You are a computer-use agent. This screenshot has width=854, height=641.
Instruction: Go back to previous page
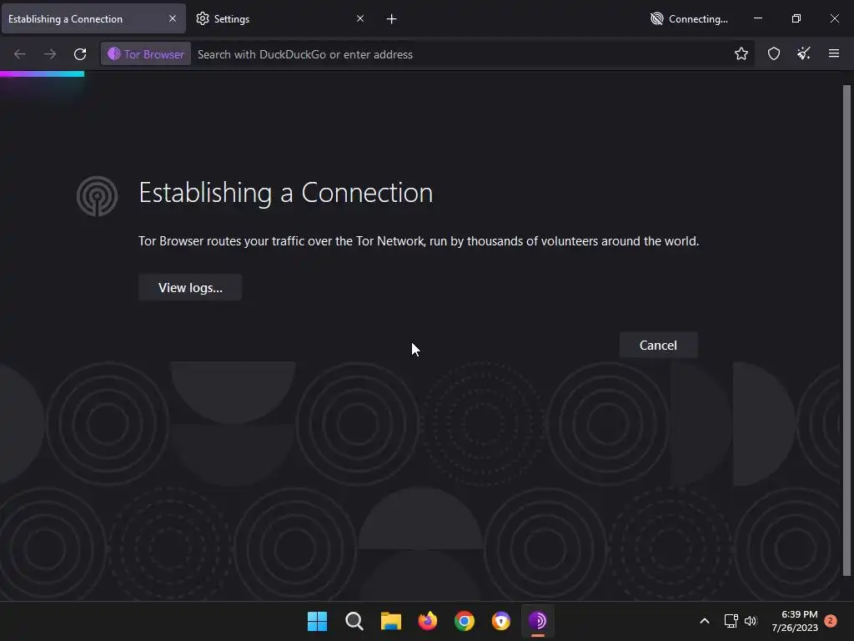pos(20,54)
